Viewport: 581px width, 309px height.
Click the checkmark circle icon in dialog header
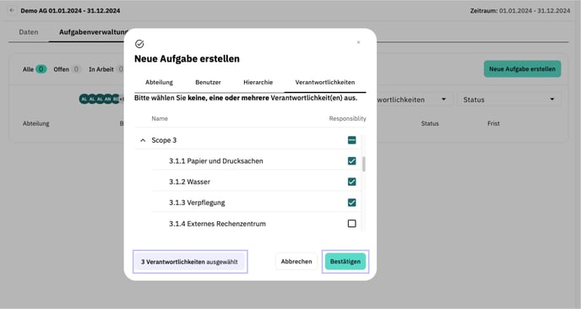(x=139, y=44)
